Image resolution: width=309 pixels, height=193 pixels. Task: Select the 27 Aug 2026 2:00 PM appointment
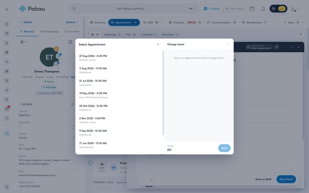[x=119, y=58]
